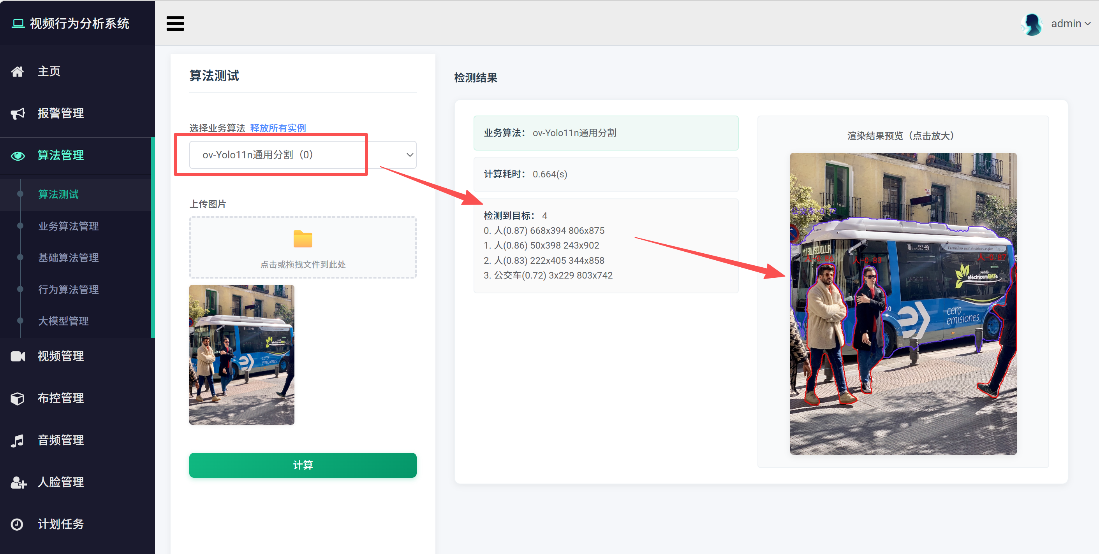1099x554 pixels.
Task: Click the music note icon beside 音频管理
Action: coord(17,440)
